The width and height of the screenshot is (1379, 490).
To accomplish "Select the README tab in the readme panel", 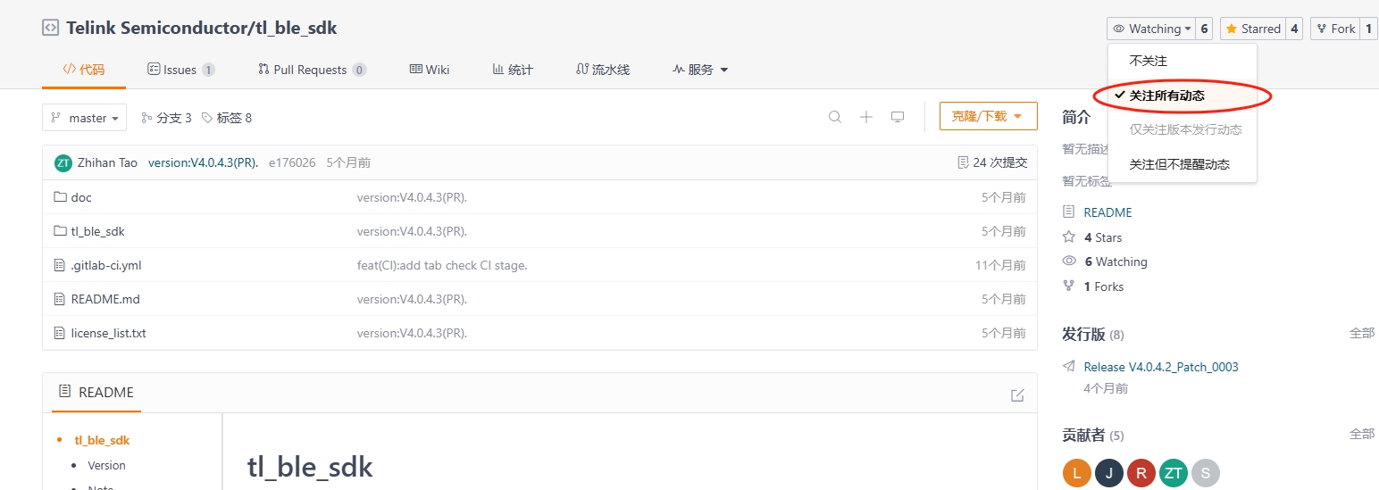I will click(96, 392).
